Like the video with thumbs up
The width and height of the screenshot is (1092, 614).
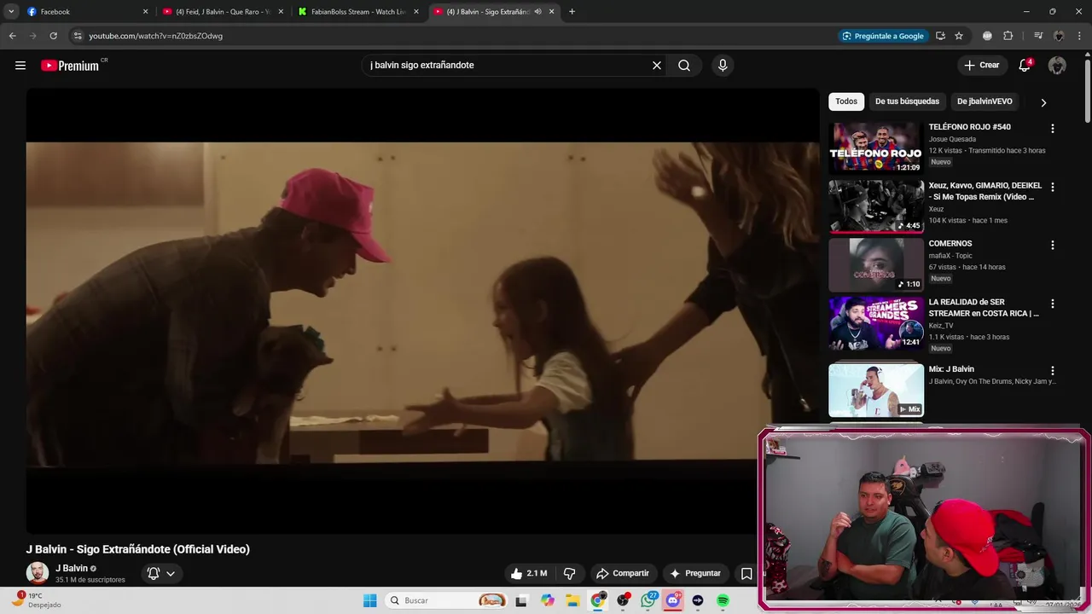click(529, 574)
